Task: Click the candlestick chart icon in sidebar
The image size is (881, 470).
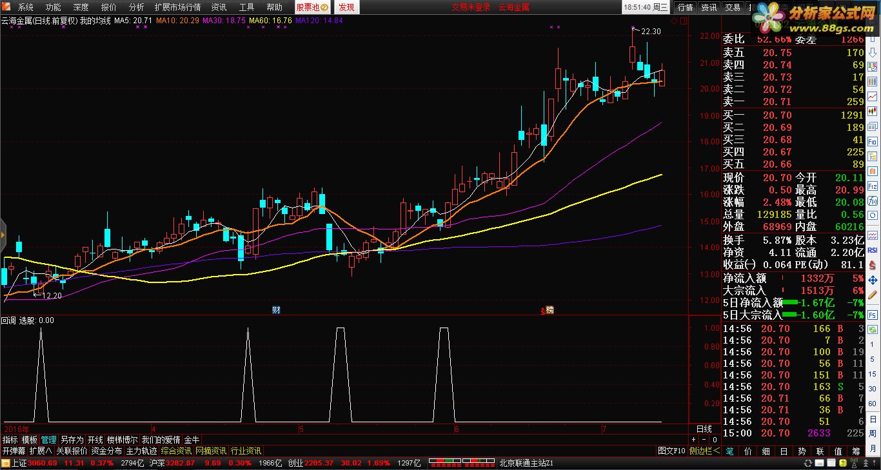Action: coord(873,112)
